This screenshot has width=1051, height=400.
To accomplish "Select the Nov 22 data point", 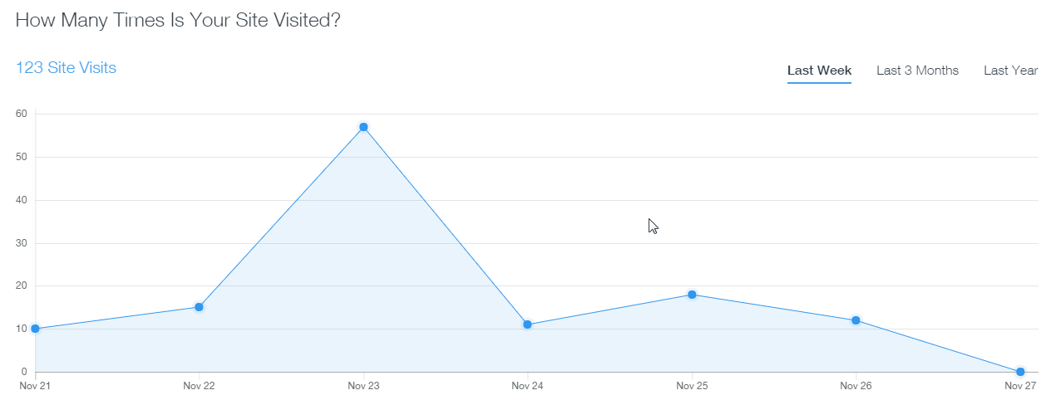I will [199, 307].
